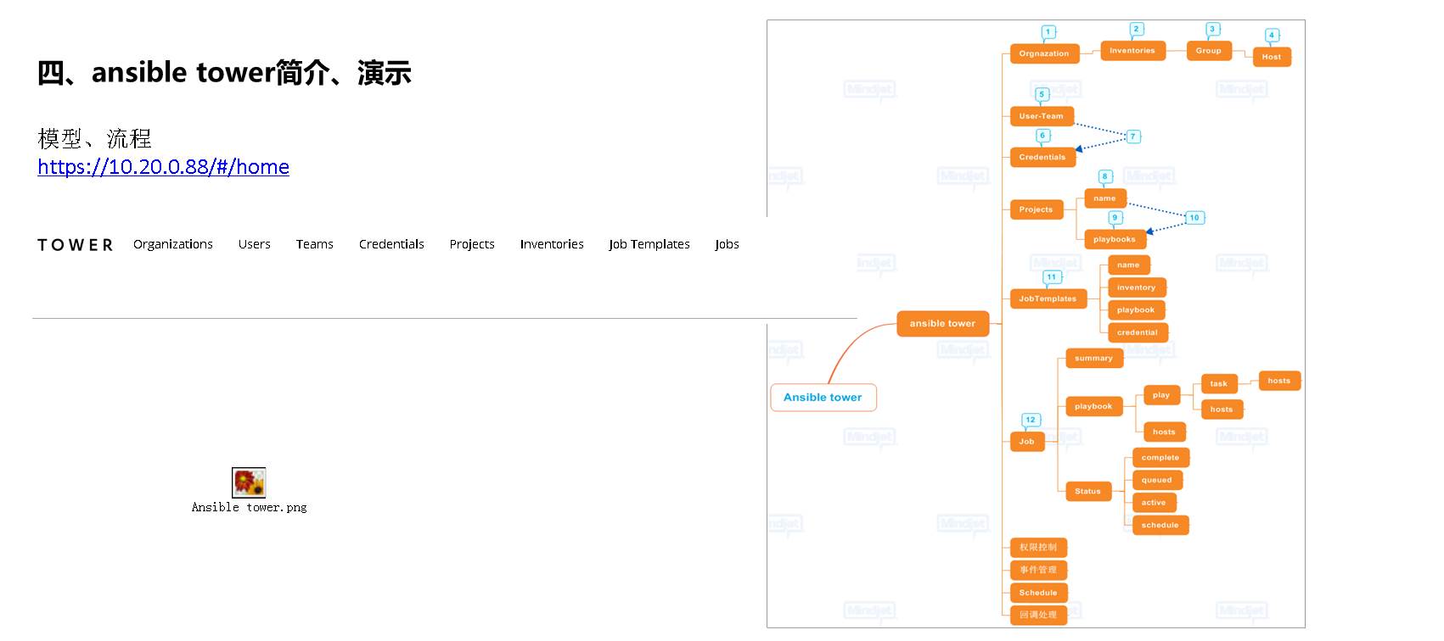Select the Job mind map node
Image resolution: width=1444 pixels, height=641 pixels.
pyautogui.click(x=1027, y=442)
